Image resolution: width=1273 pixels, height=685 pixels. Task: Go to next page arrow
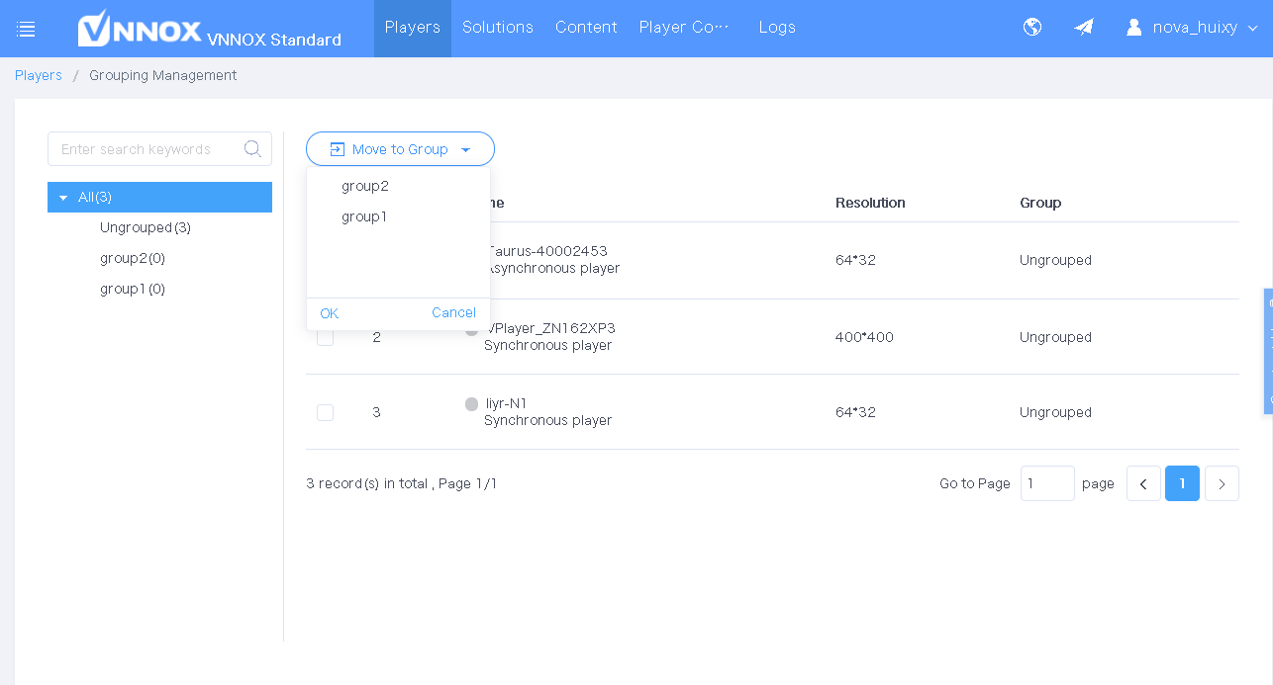[x=1222, y=483]
